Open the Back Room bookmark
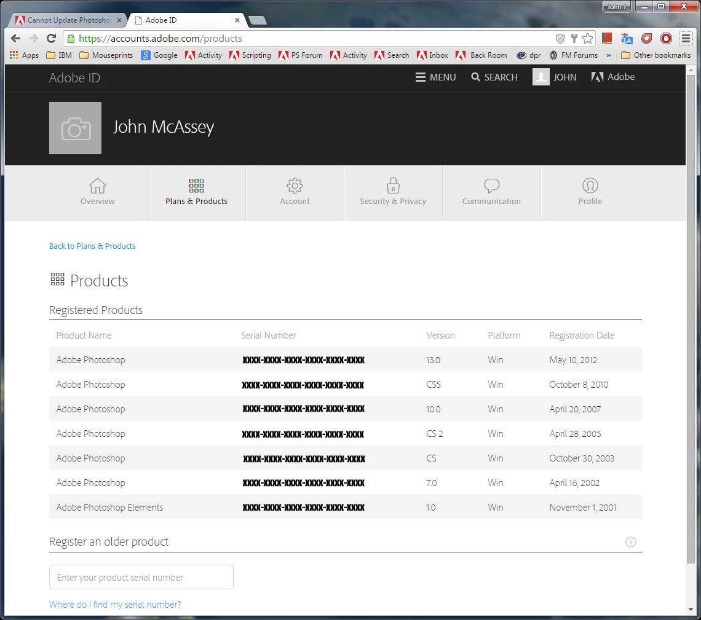The image size is (701, 620). tap(481, 55)
